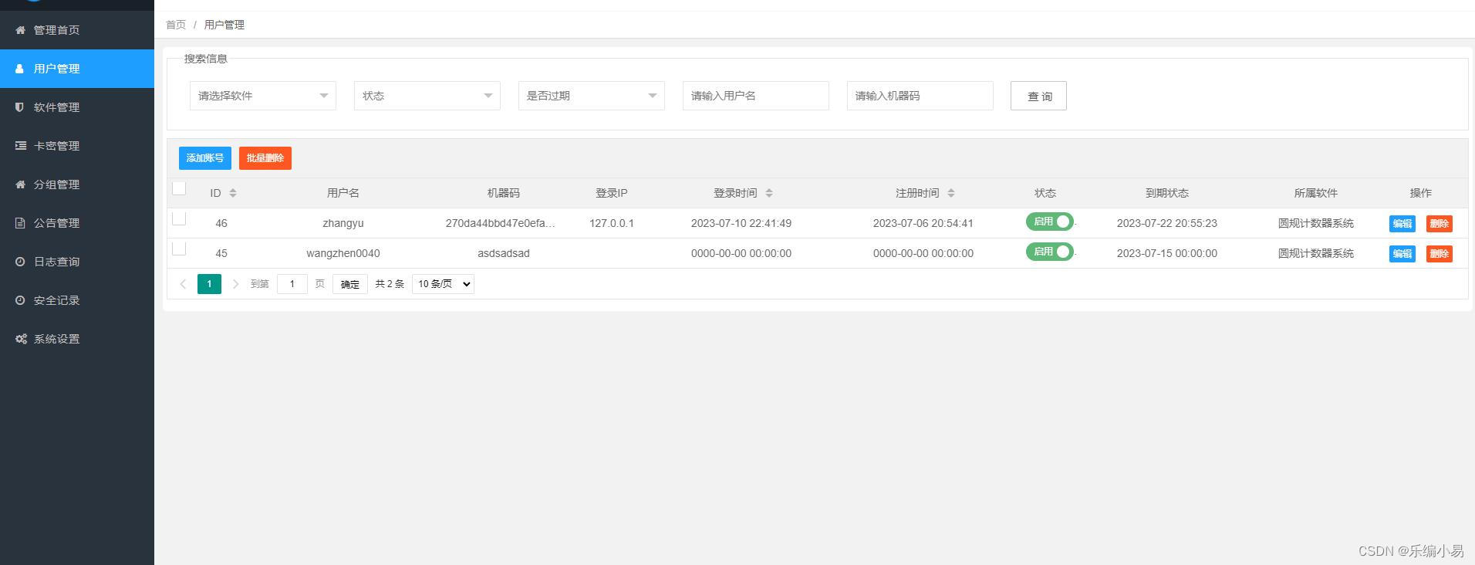
Task: Open the 是否过期 dropdown
Action: click(x=592, y=96)
